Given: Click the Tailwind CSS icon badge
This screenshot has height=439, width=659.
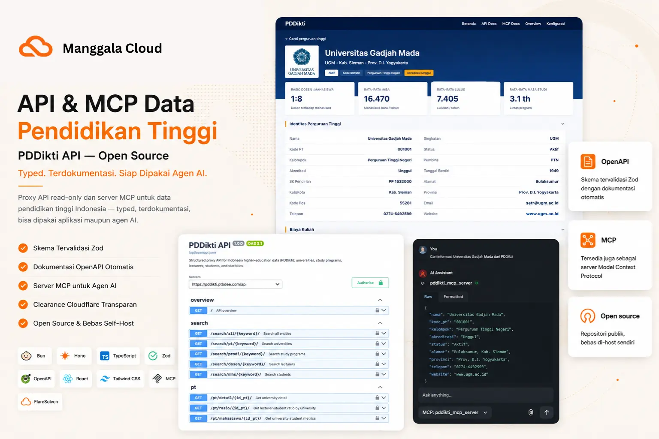Looking at the screenshot, I should [105, 379].
